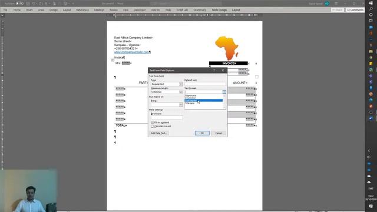
Task: Click the Add Help Text button
Action: point(158,133)
